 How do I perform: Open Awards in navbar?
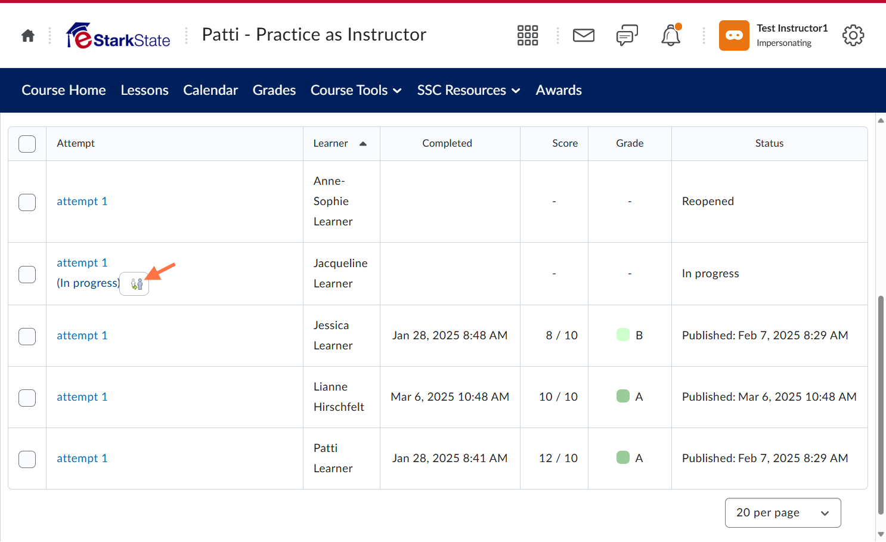pos(559,90)
